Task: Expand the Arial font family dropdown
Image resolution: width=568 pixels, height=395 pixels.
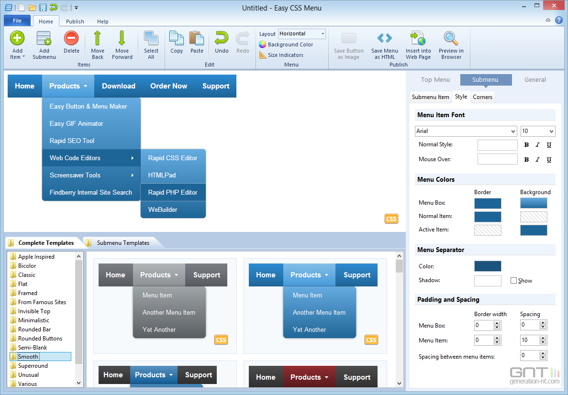Action: pos(513,131)
